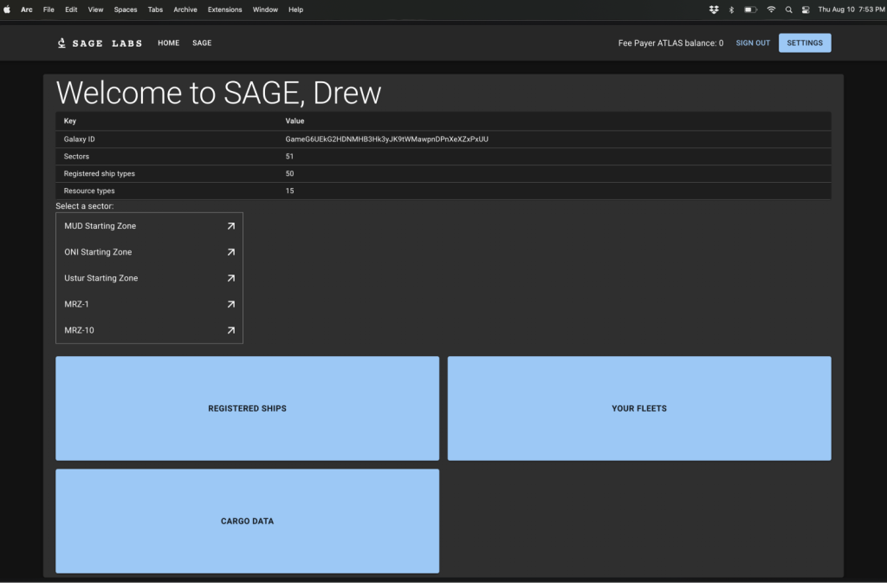Click the Dropbox menu bar icon
This screenshot has height=583, width=887.
[x=713, y=10]
